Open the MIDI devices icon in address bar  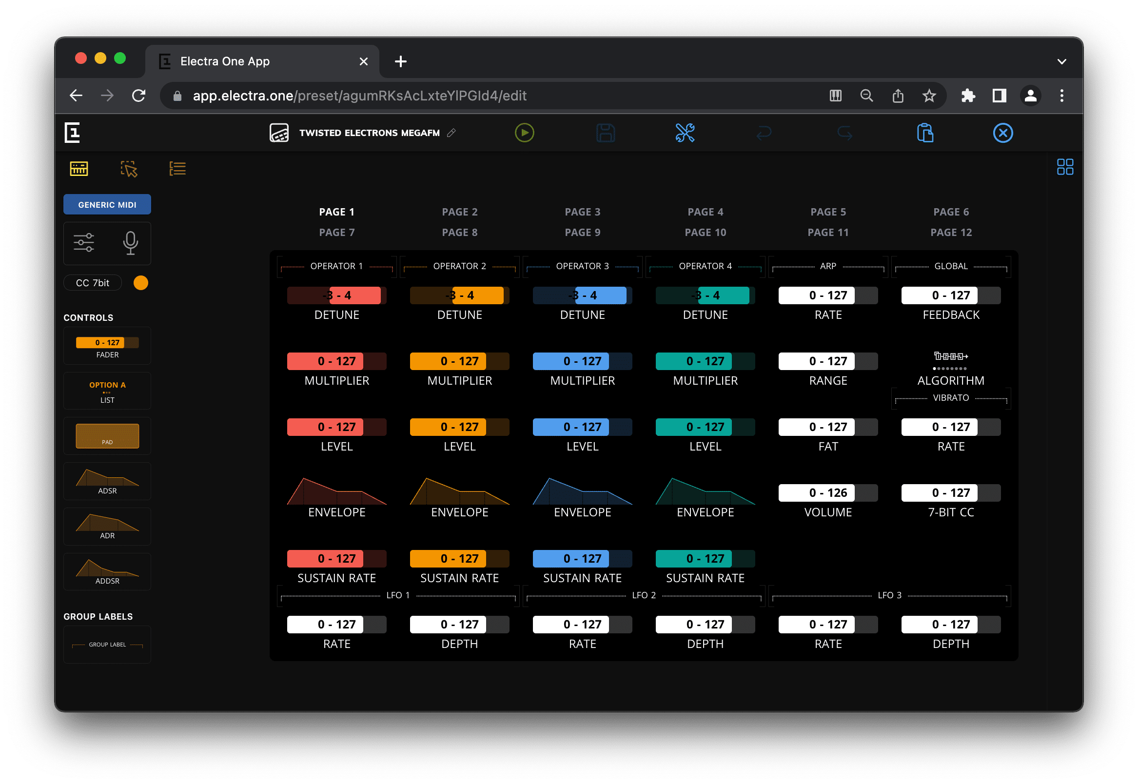[x=835, y=95]
